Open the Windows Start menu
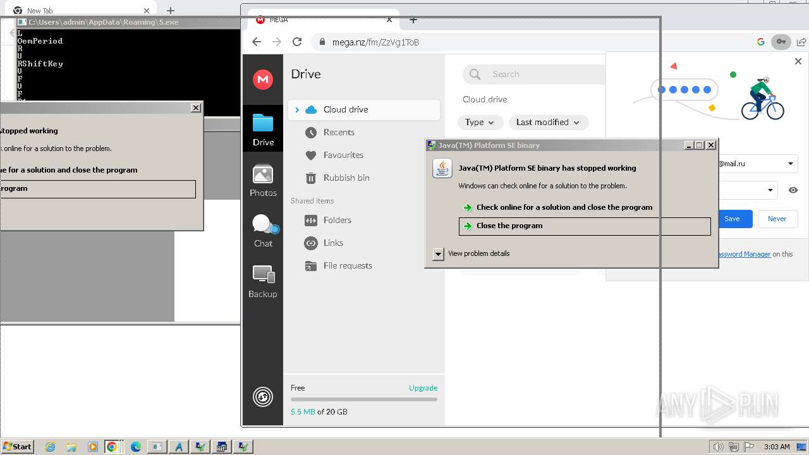Screen dimensions: 809x455 coord(17,447)
